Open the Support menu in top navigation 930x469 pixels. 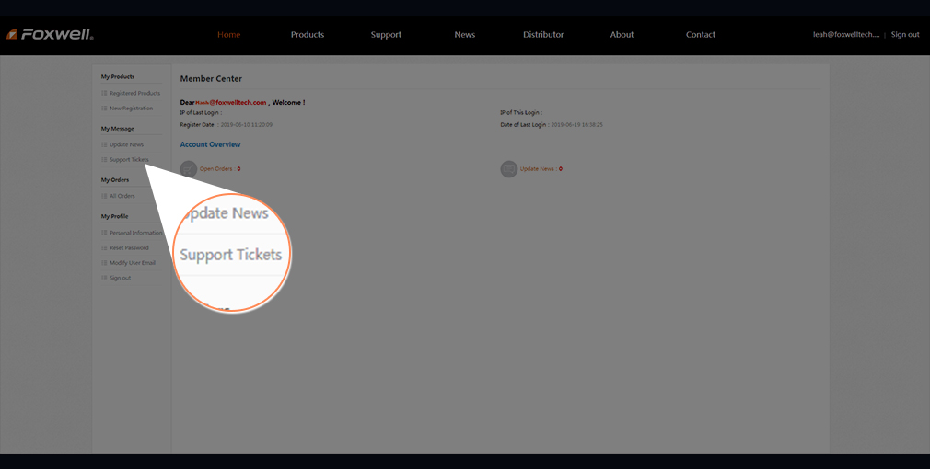(386, 35)
